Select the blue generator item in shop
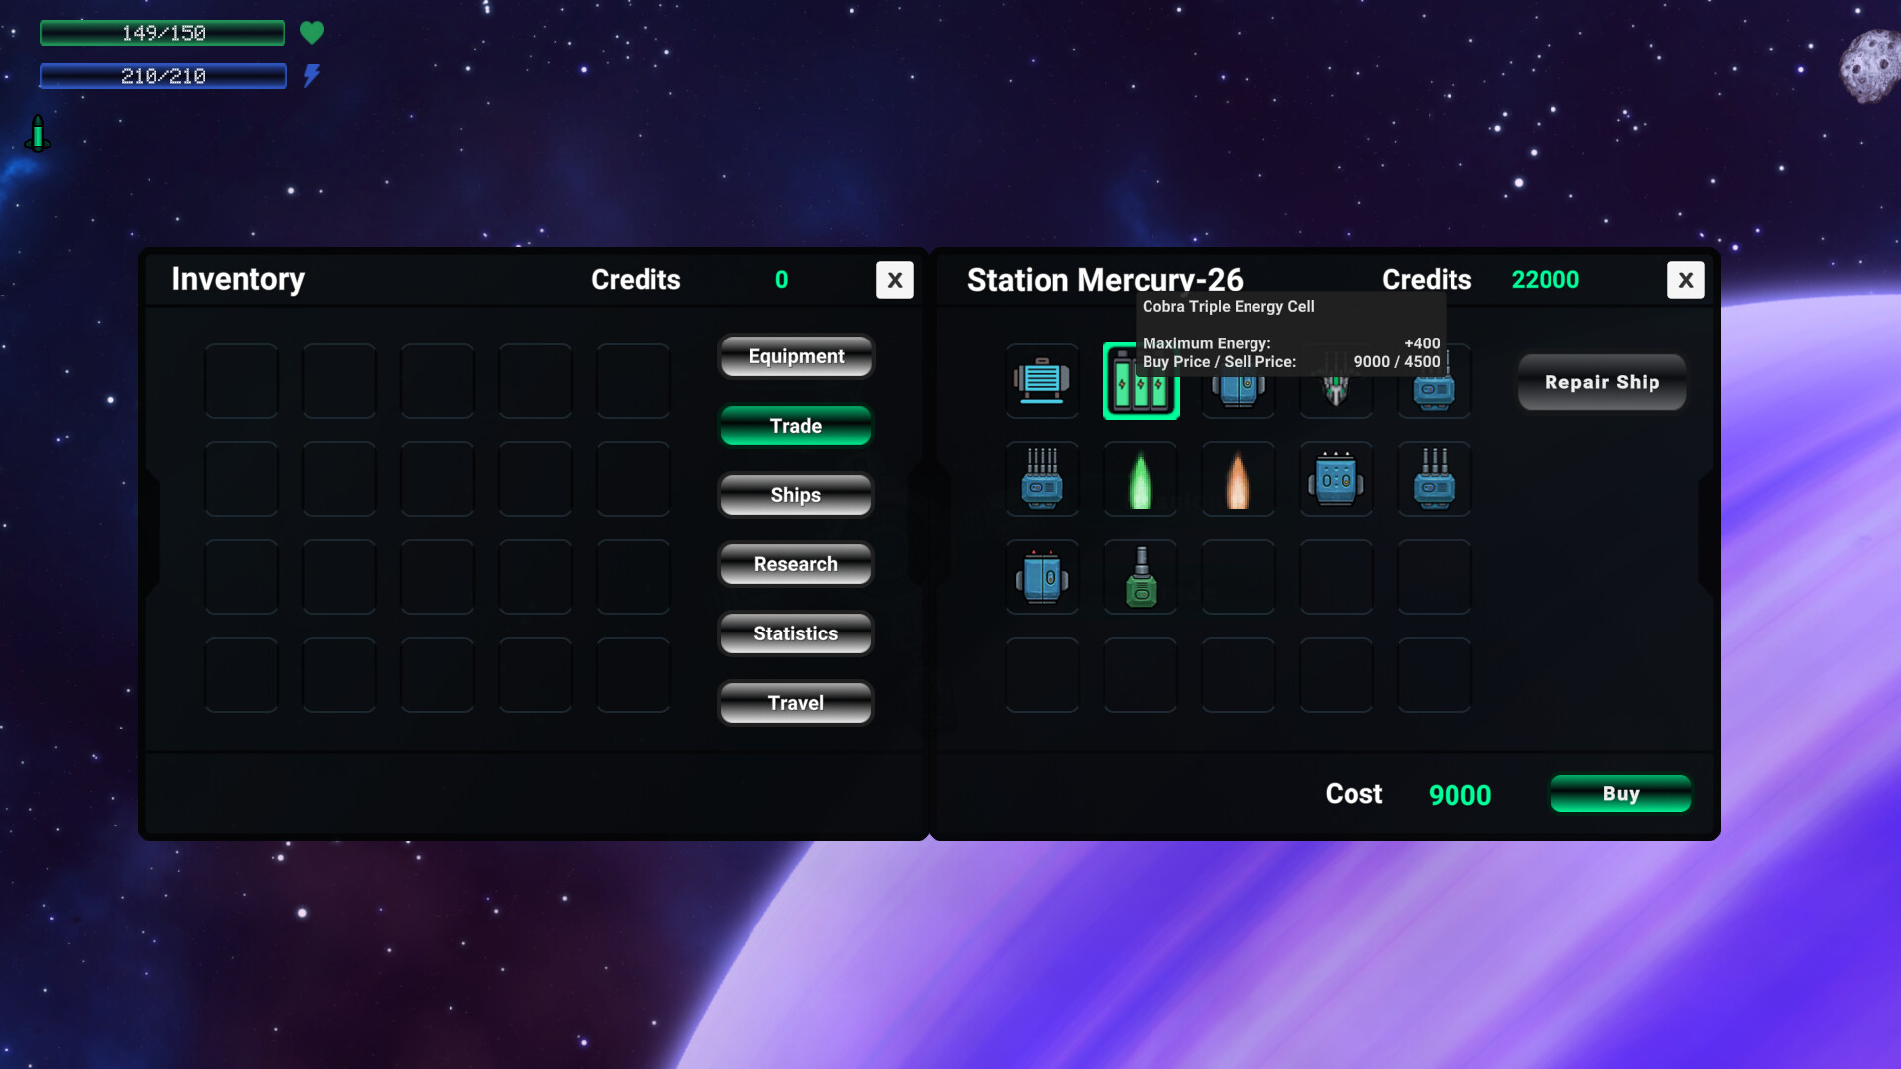Viewport: 1901px width, 1069px height. click(1042, 381)
